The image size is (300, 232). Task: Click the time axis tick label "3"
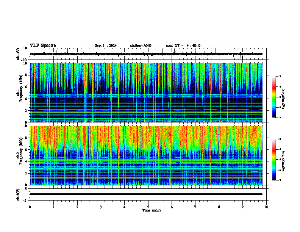point(101,207)
